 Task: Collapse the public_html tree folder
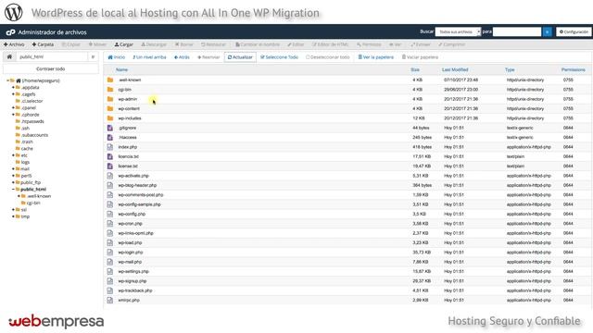coord(13,189)
